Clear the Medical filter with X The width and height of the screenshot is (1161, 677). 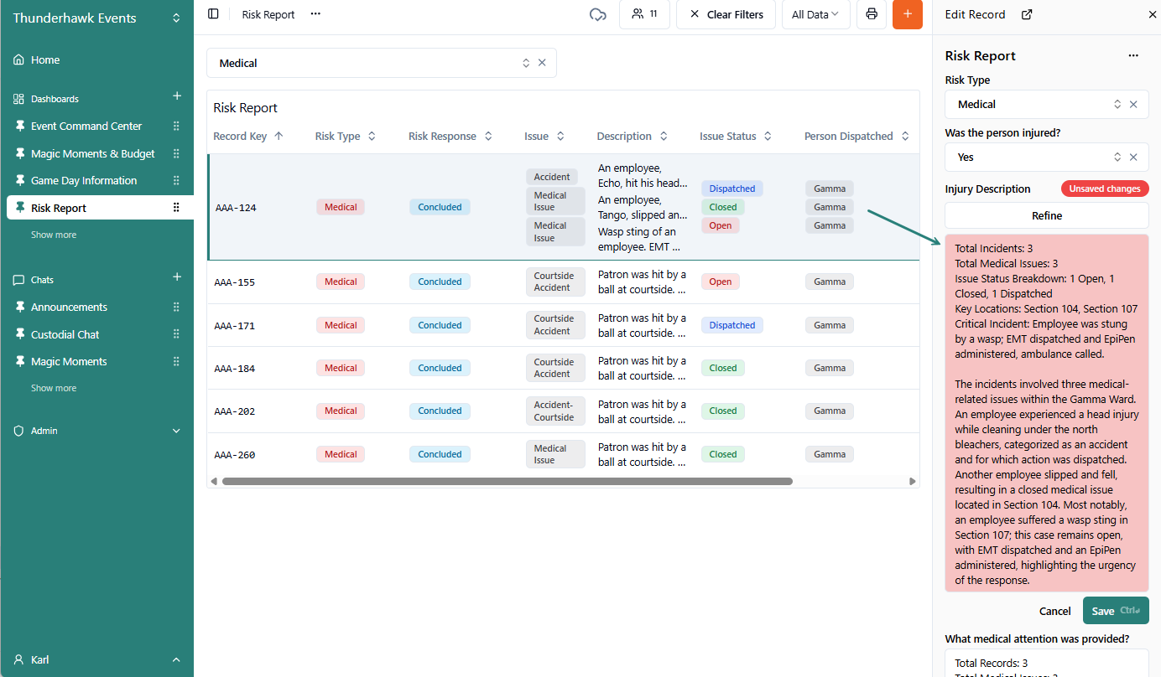[542, 63]
